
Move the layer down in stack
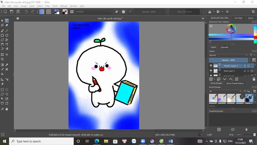(x=225, y=79)
